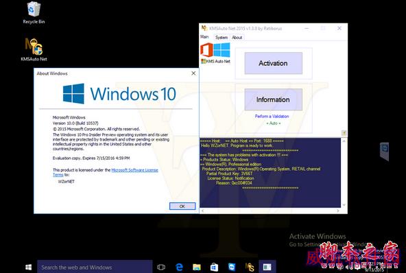Click the License Status: Notification log line
406x273 pixels.
click(x=230, y=178)
